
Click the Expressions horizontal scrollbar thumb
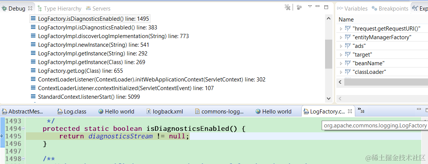(386, 82)
